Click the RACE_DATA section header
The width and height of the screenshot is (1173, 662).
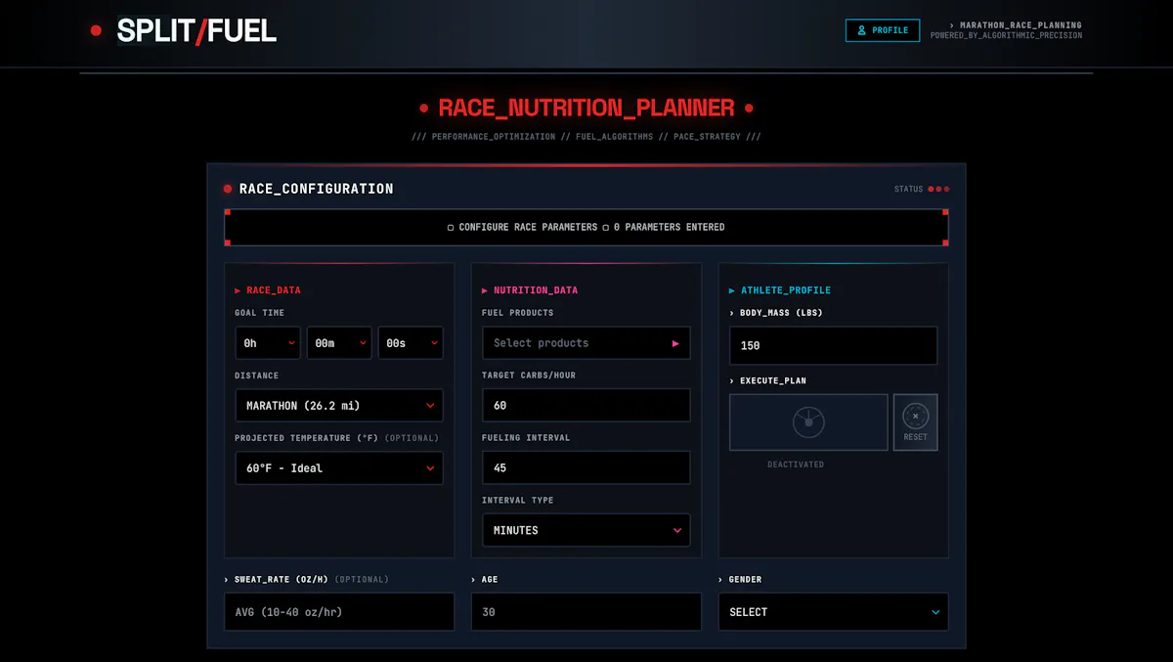pos(274,290)
